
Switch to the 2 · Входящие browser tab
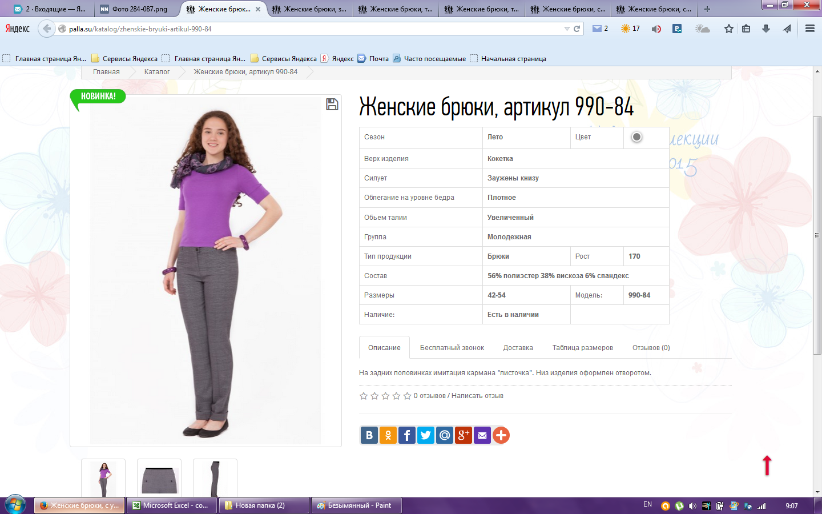click(50, 9)
